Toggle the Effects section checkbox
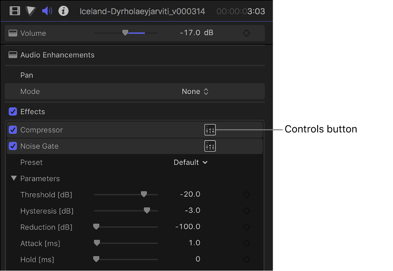Viewport: 393px width, 271px height. [13, 112]
